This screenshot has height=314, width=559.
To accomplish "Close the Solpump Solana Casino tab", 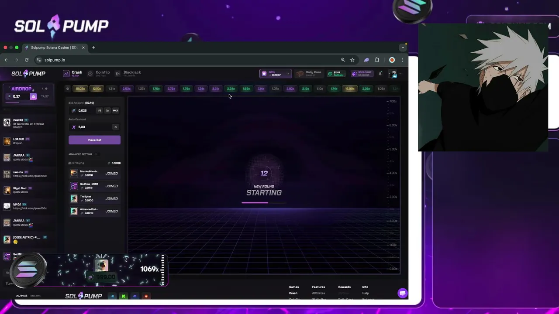I will click(x=83, y=48).
